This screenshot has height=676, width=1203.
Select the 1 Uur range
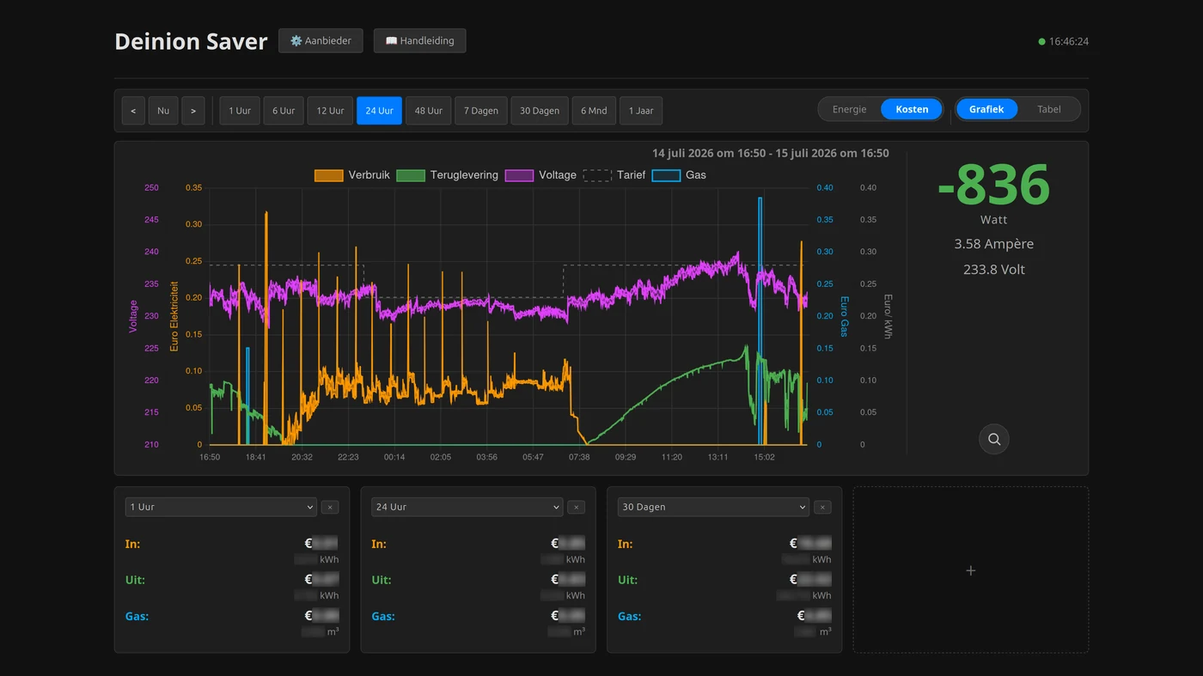[240, 111]
